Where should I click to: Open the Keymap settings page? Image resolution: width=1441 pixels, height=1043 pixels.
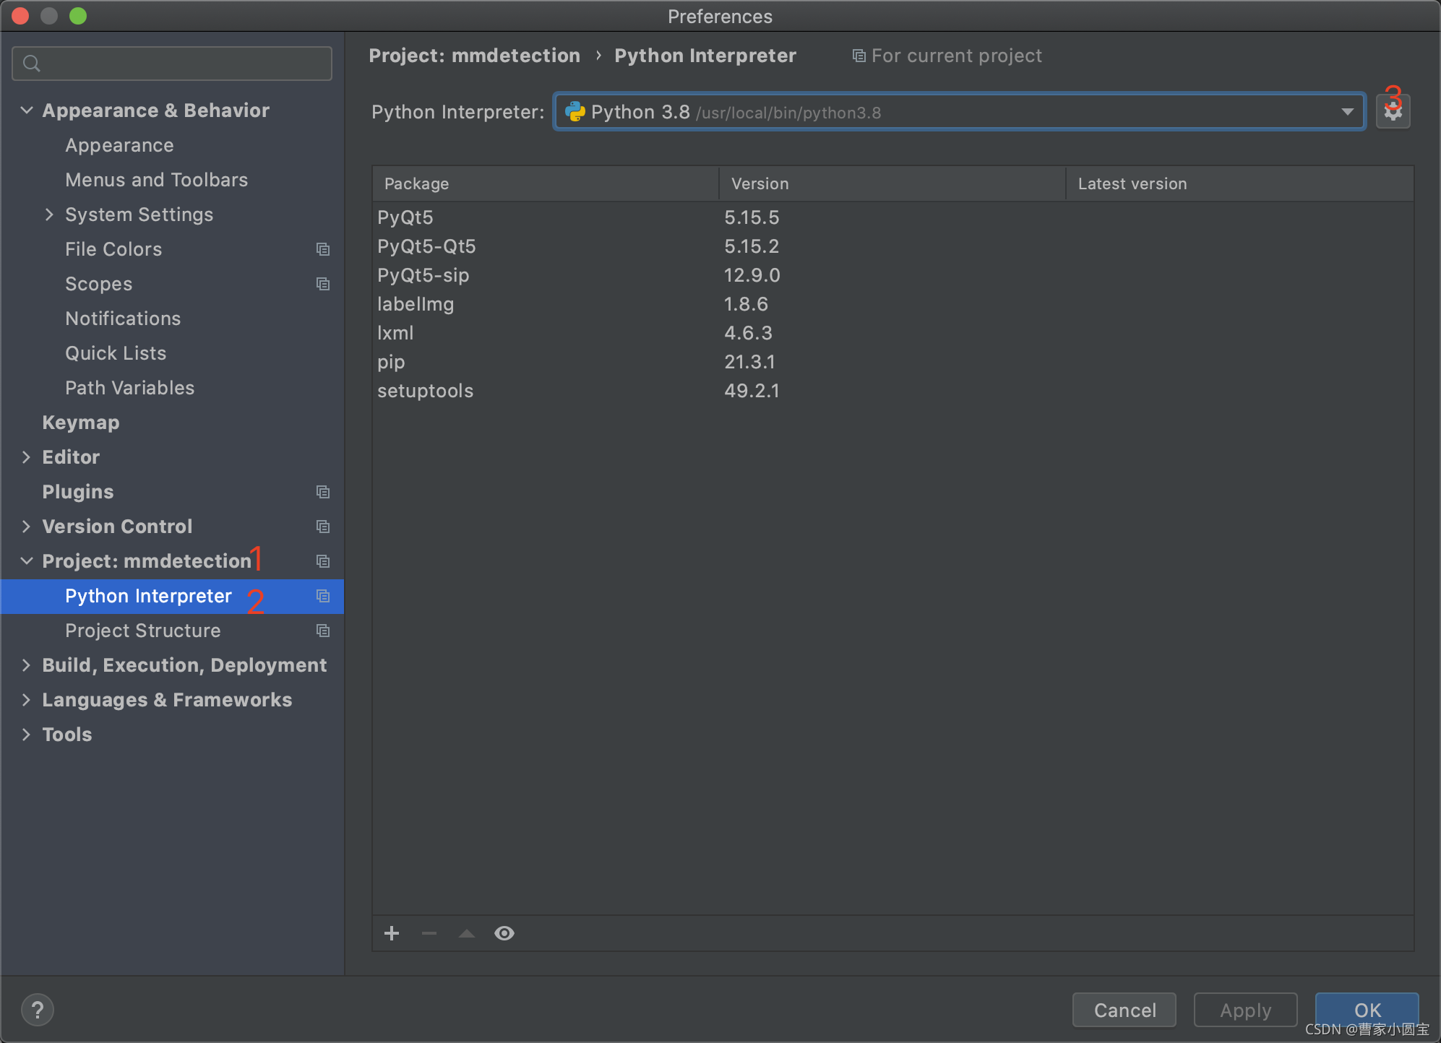point(80,423)
